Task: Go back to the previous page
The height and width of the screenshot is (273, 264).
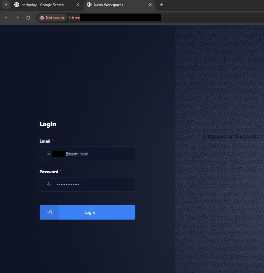Action: pos(6,18)
